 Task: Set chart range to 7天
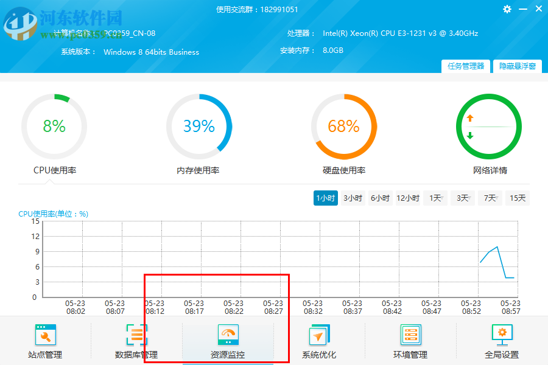pyautogui.click(x=490, y=198)
